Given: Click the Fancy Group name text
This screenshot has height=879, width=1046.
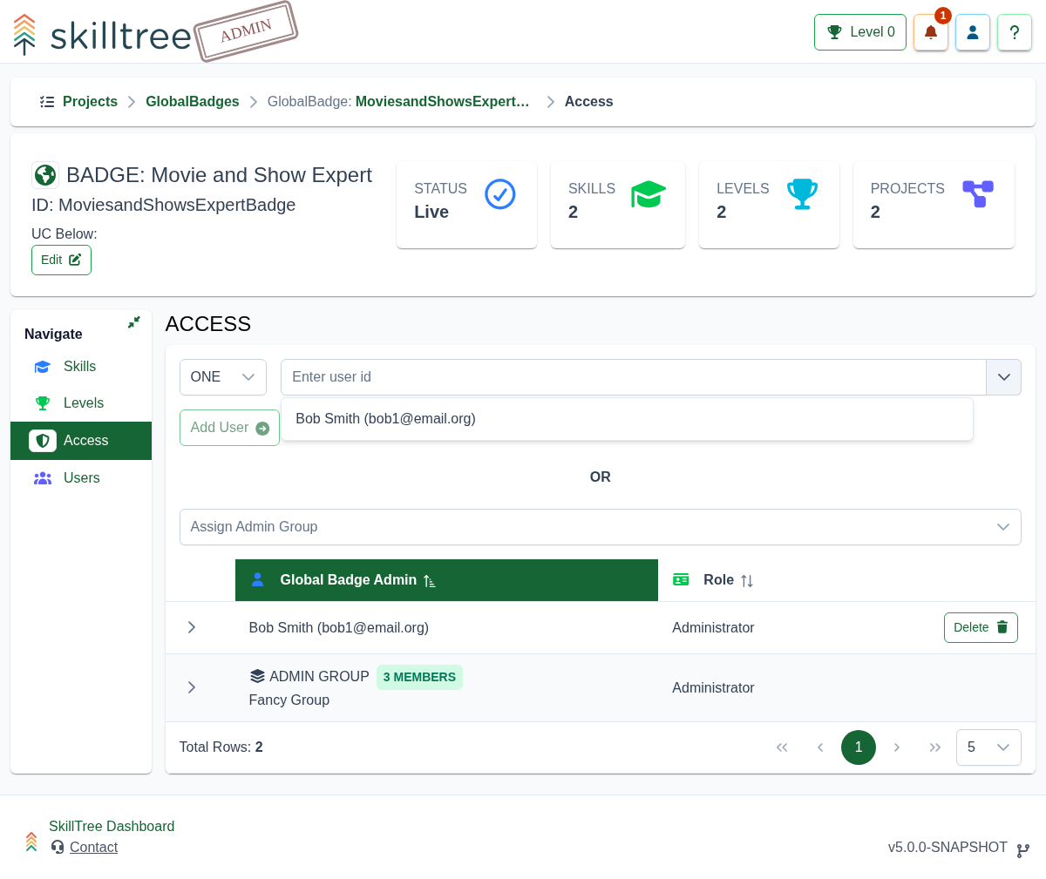Looking at the screenshot, I should click(289, 700).
